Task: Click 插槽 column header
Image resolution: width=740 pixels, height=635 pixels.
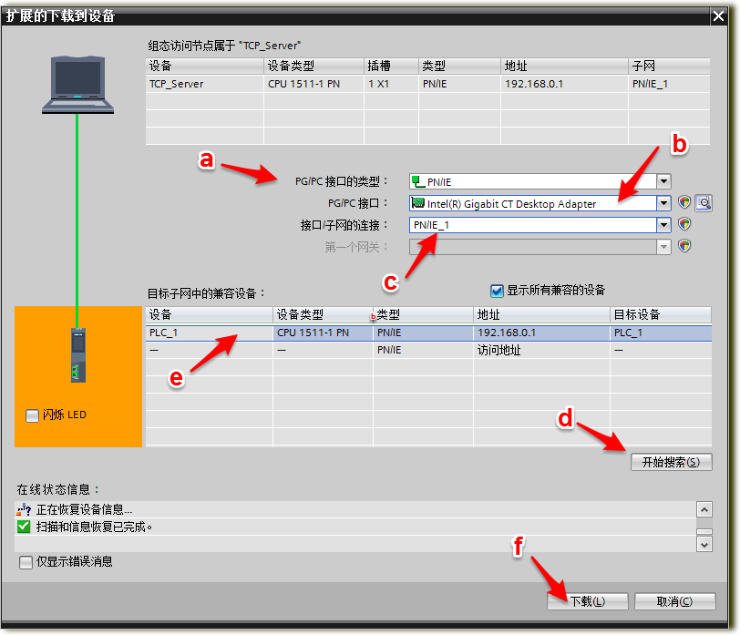Action: (x=391, y=66)
